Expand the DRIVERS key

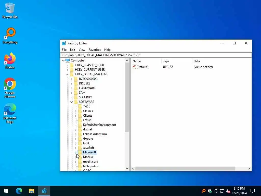72,83
